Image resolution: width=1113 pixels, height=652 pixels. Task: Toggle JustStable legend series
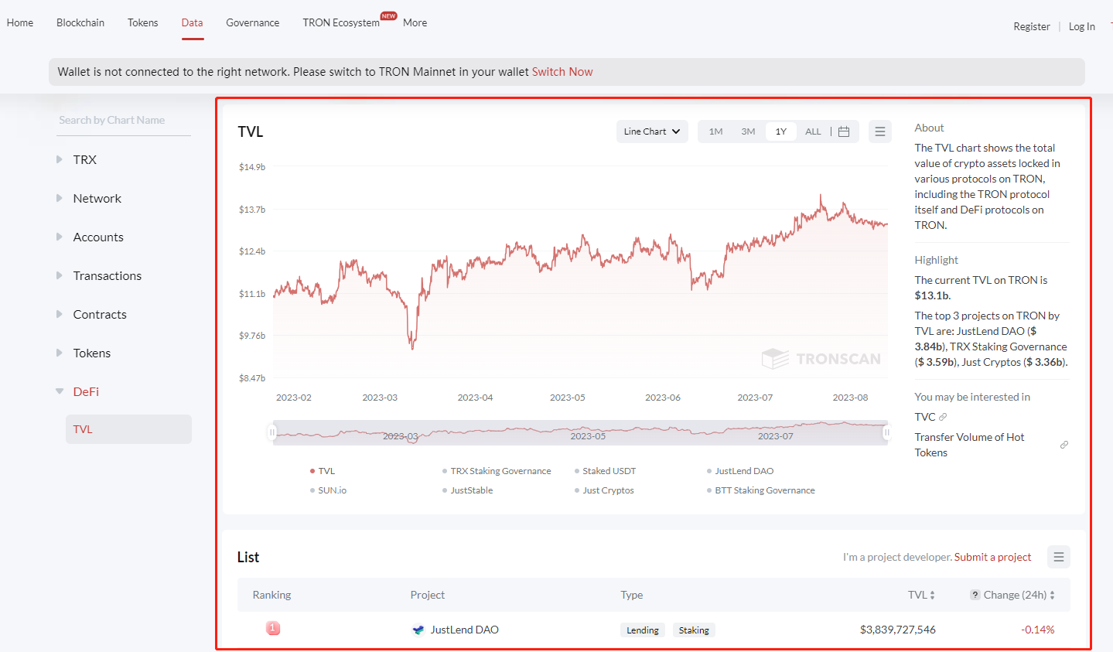coord(467,490)
